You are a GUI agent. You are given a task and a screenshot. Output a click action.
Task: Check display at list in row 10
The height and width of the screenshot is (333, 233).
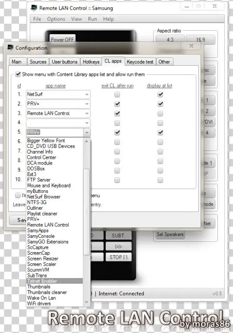(160, 180)
